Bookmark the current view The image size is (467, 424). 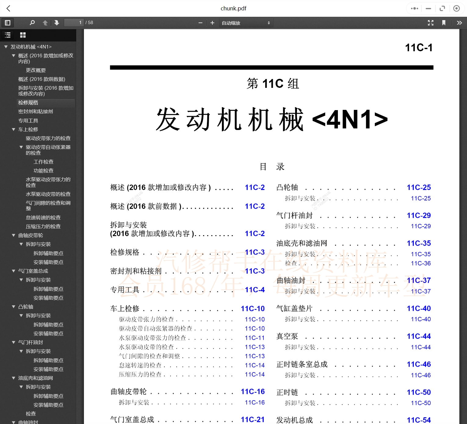tap(444, 23)
